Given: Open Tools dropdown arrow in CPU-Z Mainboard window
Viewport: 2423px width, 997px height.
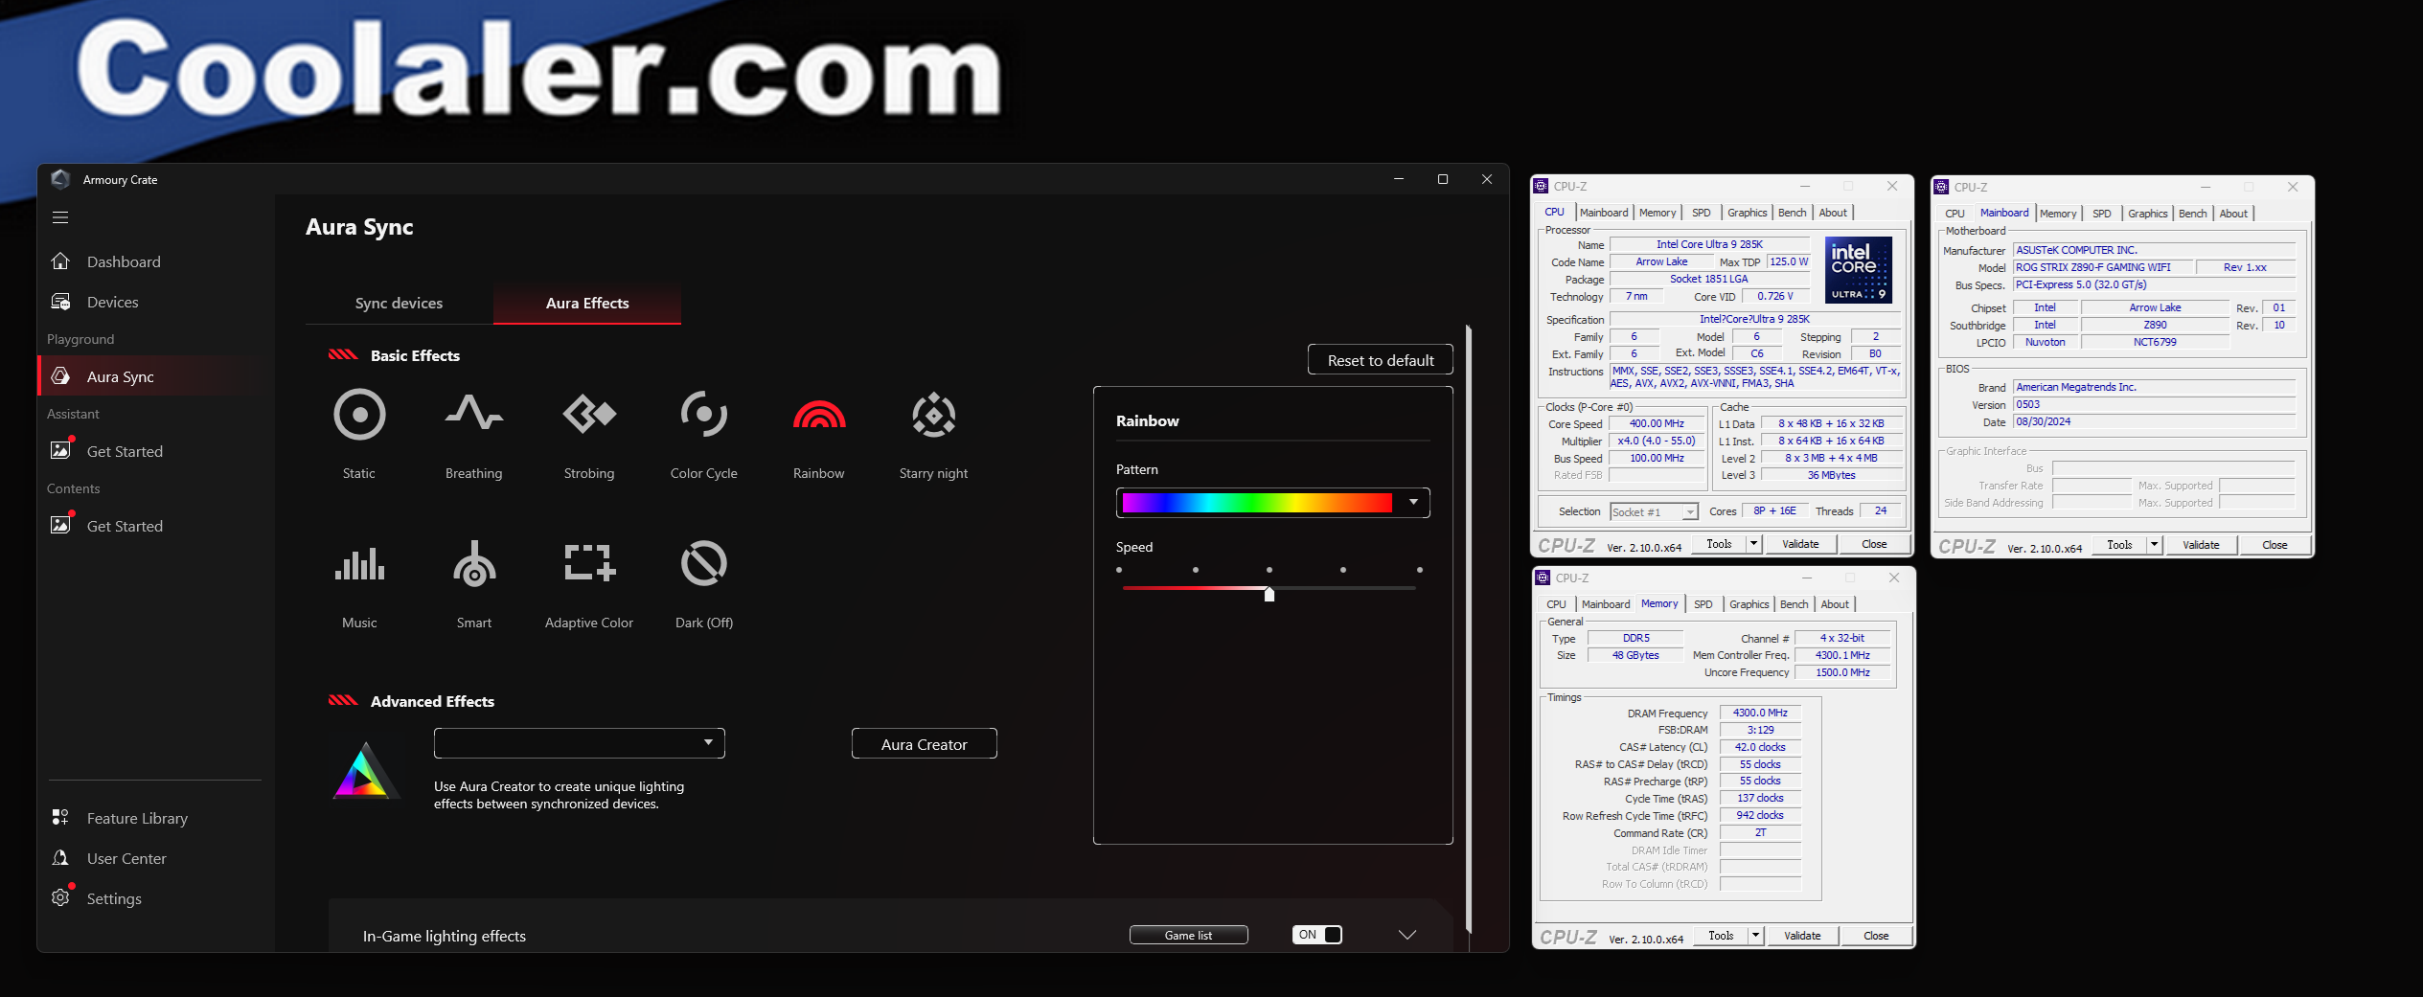Looking at the screenshot, I should coord(2154,545).
